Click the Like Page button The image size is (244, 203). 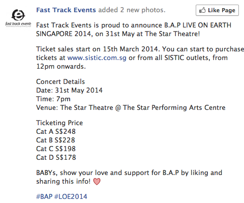click(x=217, y=10)
